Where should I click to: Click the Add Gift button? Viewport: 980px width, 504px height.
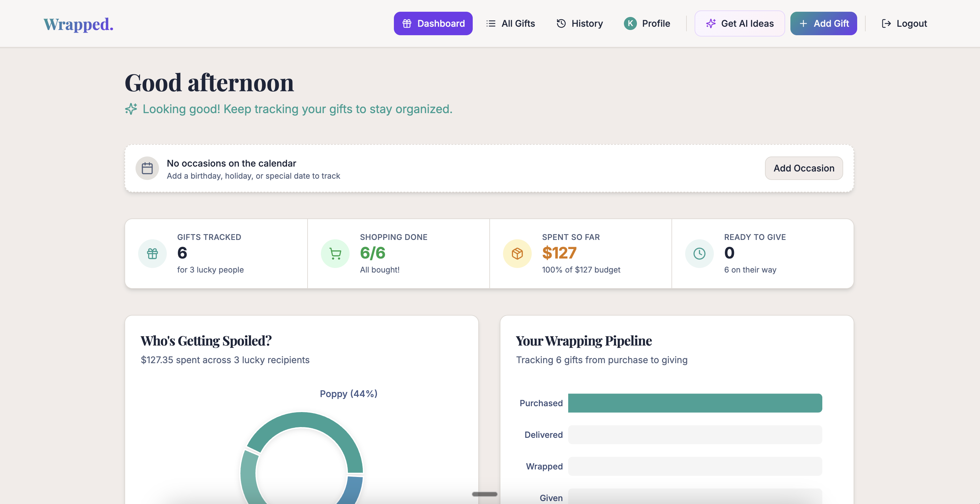[x=823, y=23]
